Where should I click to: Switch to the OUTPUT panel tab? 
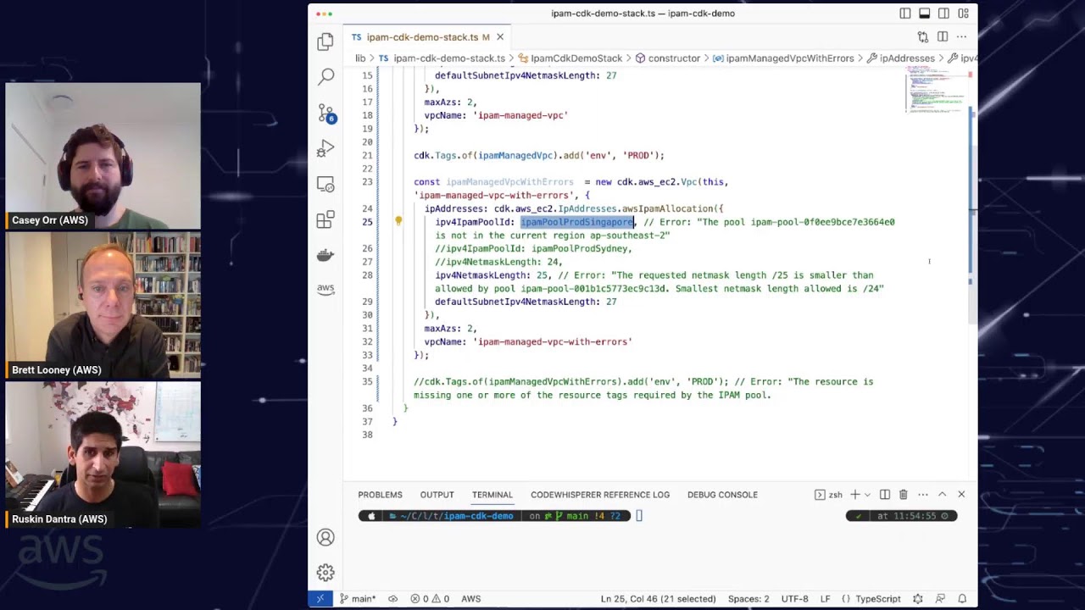pyautogui.click(x=437, y=495)
